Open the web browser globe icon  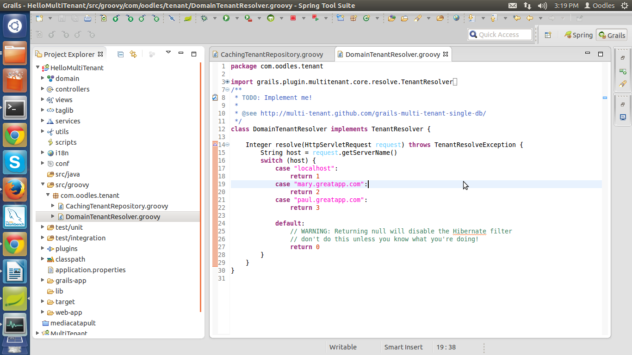coord(456,18)
